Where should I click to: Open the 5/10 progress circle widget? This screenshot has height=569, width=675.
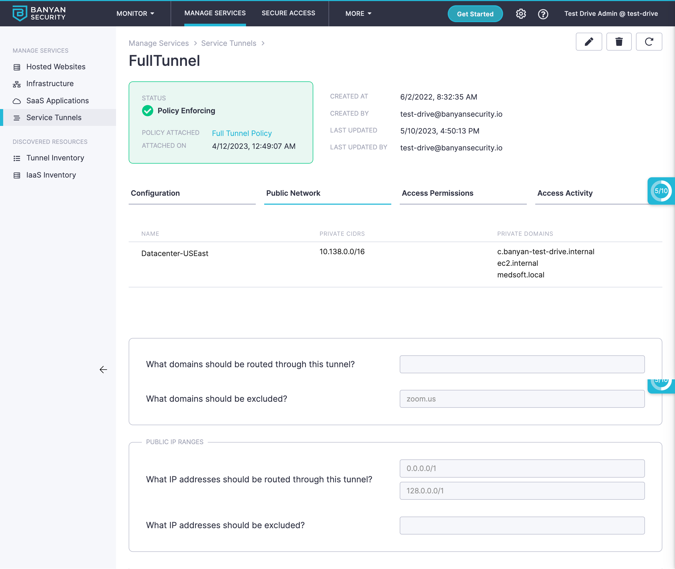[660, 191]
